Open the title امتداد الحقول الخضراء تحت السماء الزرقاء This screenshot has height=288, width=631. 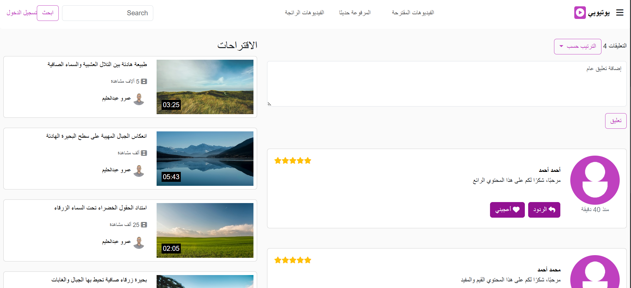pos(101,208)
